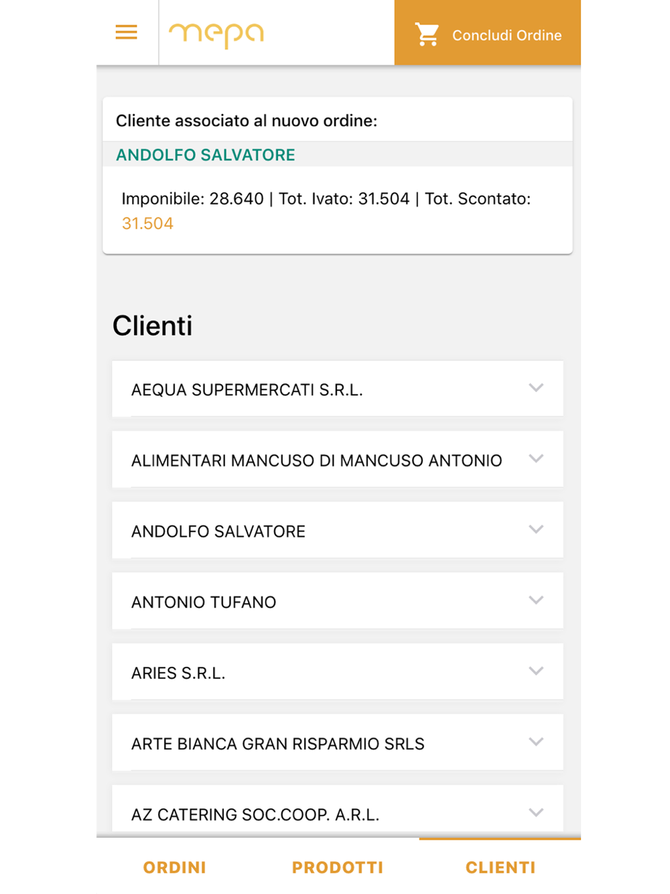The image size is (670, 894).
Task: Open the hamburger menu
Action: point(126,32)
